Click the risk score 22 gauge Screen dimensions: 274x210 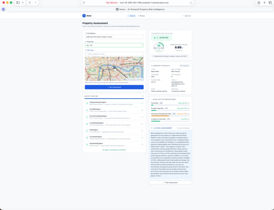click(159, 47)
